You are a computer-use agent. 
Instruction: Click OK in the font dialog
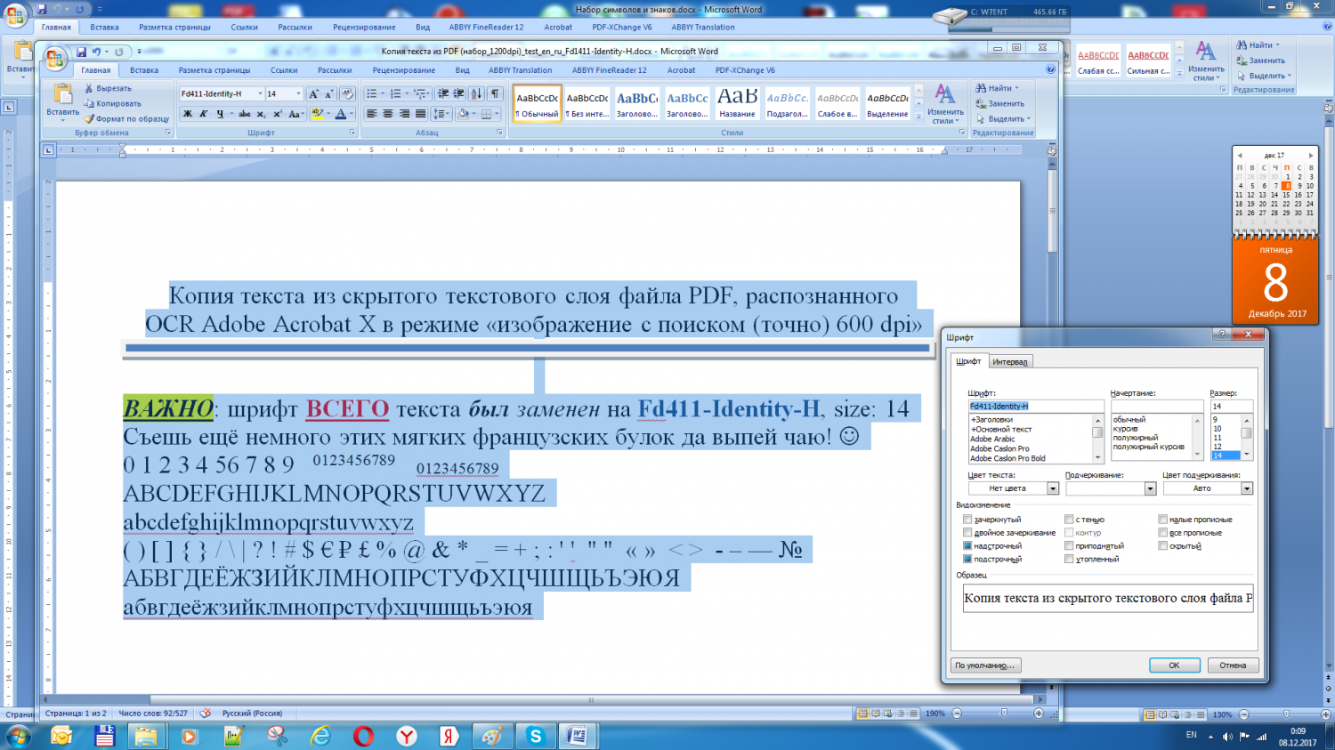(1174, 665)
